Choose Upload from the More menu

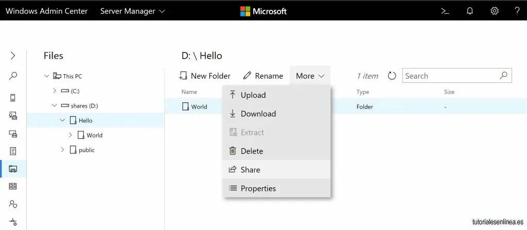pos(276,95)
